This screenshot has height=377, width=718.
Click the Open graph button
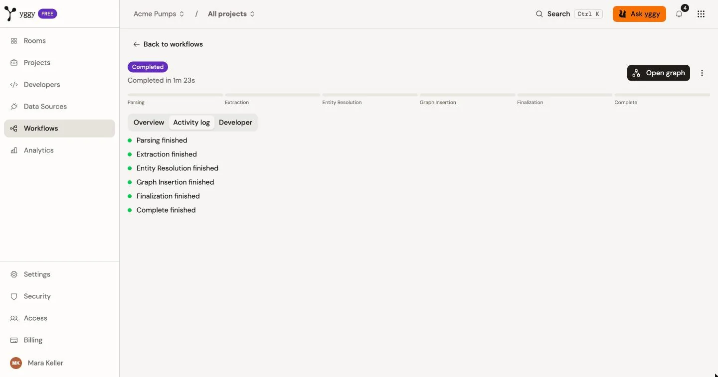[x=659, y=73]
